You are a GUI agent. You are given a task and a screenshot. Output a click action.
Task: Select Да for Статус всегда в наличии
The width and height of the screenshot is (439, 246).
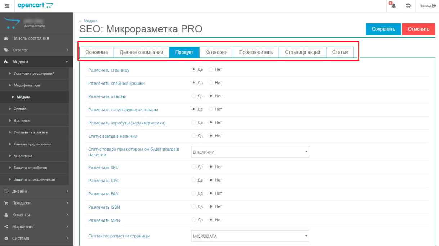(x=194, y=136)
